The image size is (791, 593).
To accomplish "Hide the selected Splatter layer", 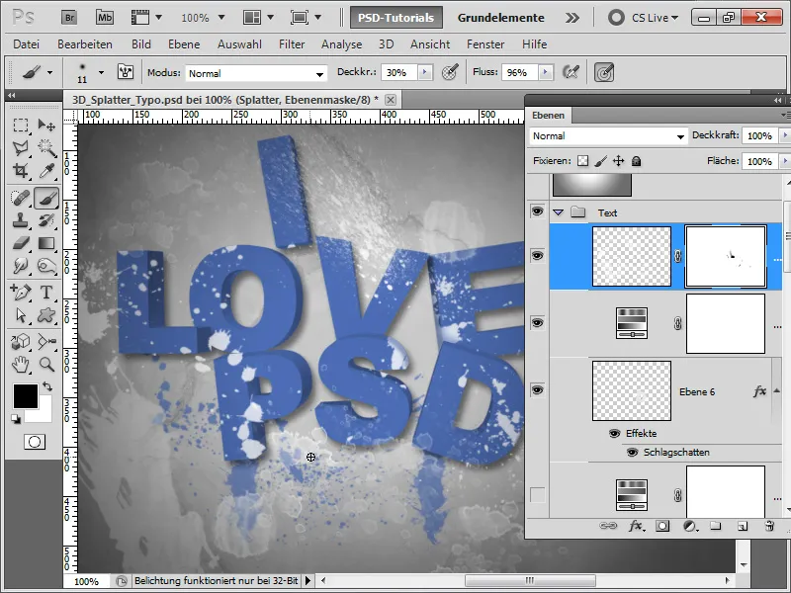I will (x=537, y=256).
